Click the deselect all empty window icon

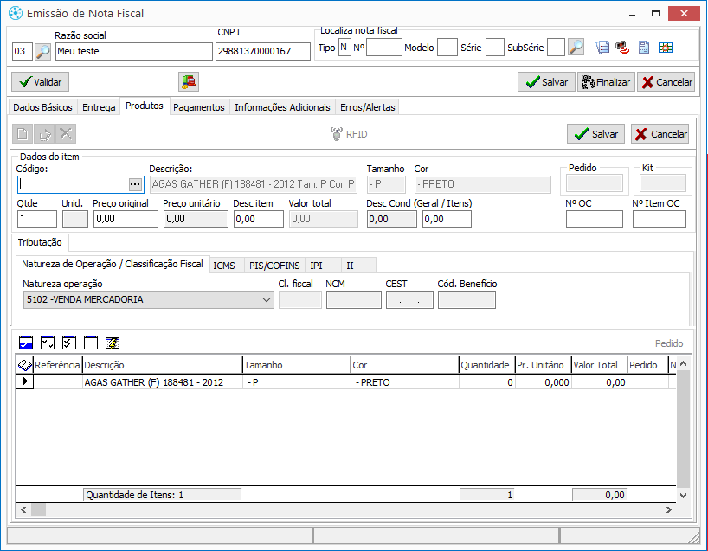91,343
